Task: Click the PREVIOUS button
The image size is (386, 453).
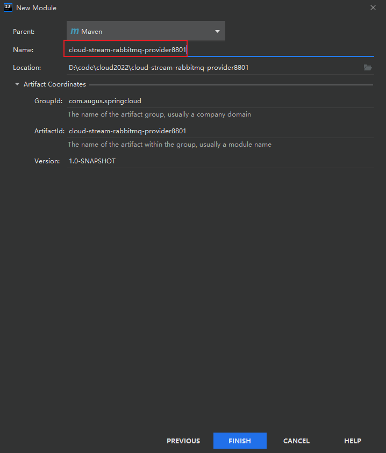Action: 183,441
